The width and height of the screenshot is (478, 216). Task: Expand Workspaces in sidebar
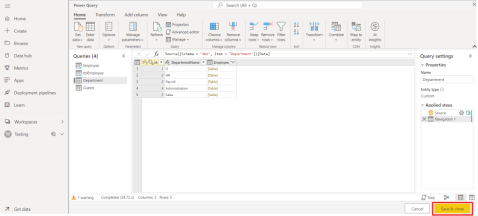62,122
